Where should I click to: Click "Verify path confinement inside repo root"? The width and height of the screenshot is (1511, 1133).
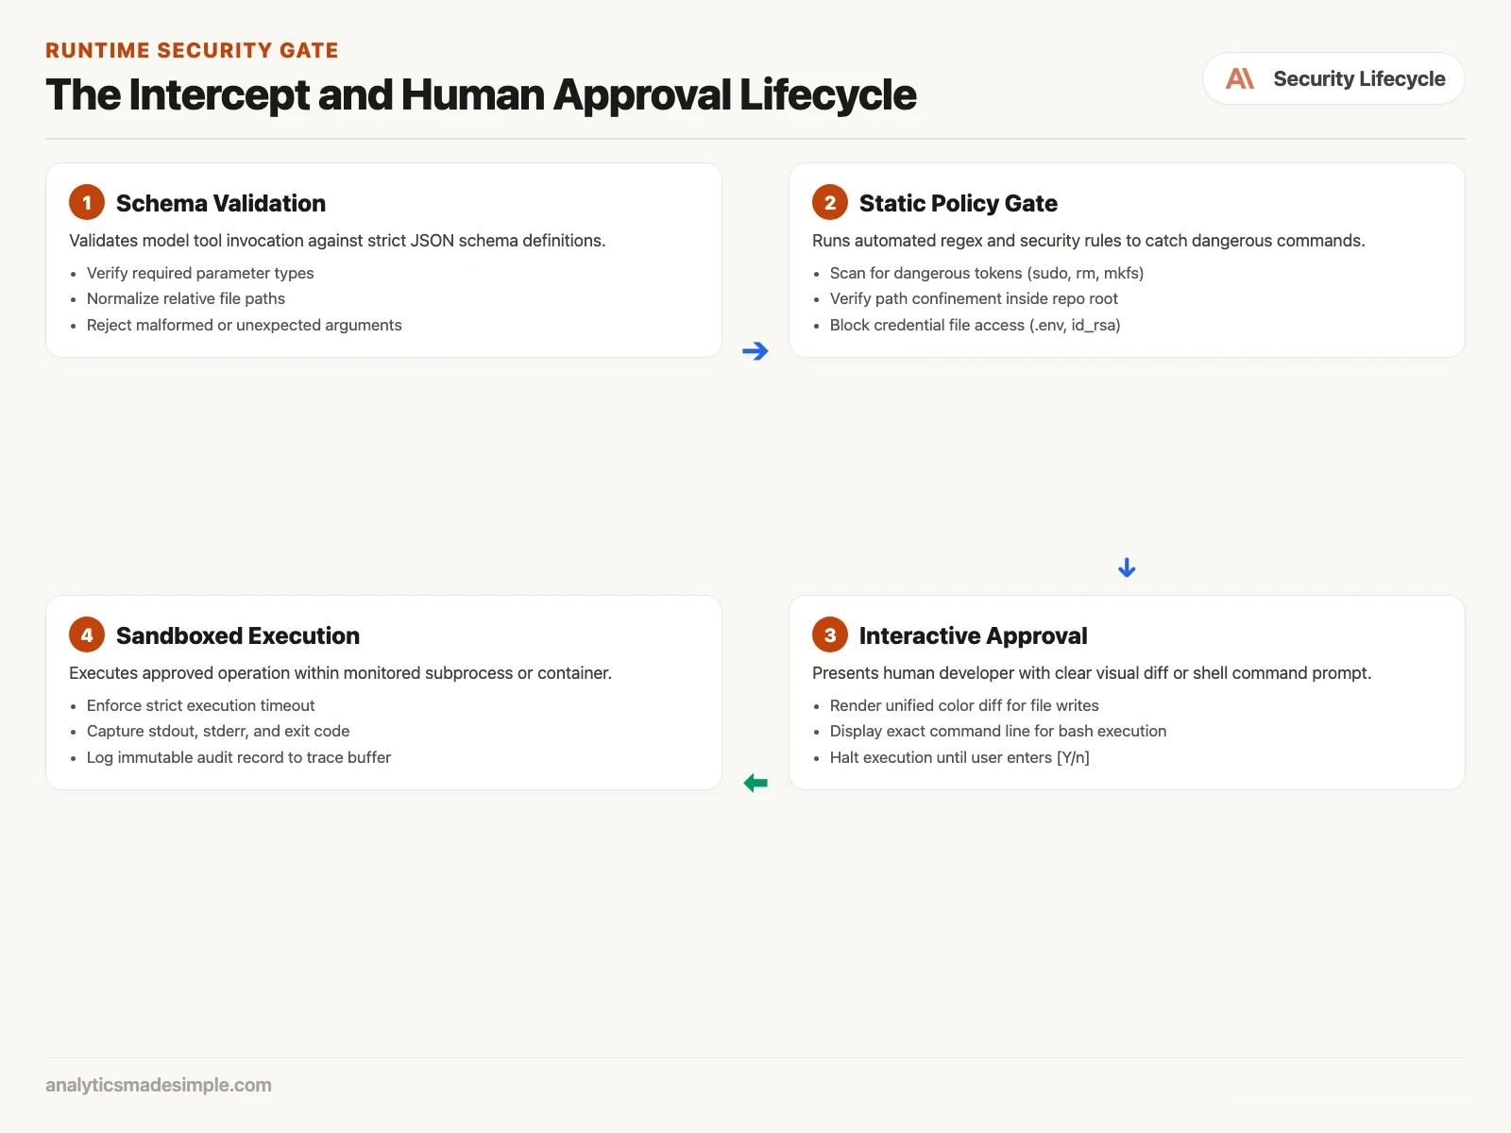[974, 298]
